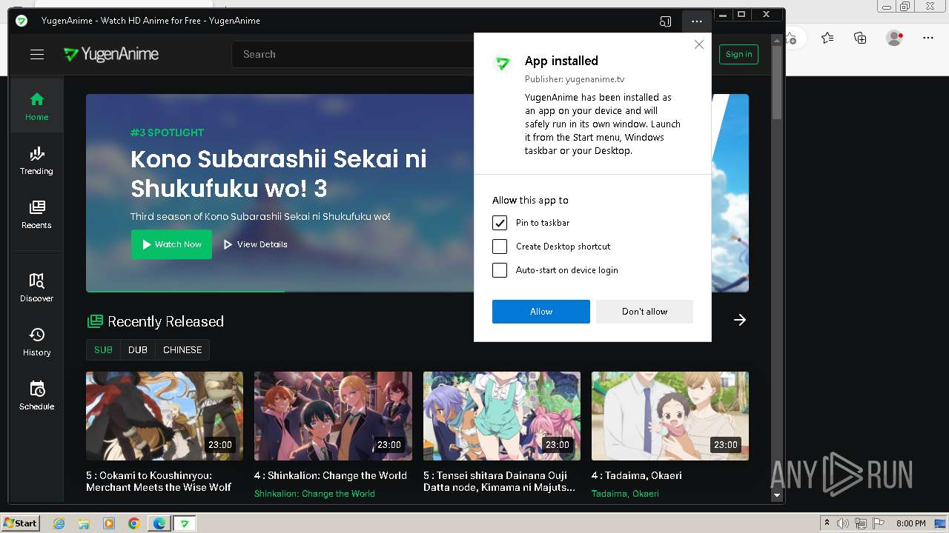
Task: Open the Windows Start menu
Action: click(x=21, y=523)
